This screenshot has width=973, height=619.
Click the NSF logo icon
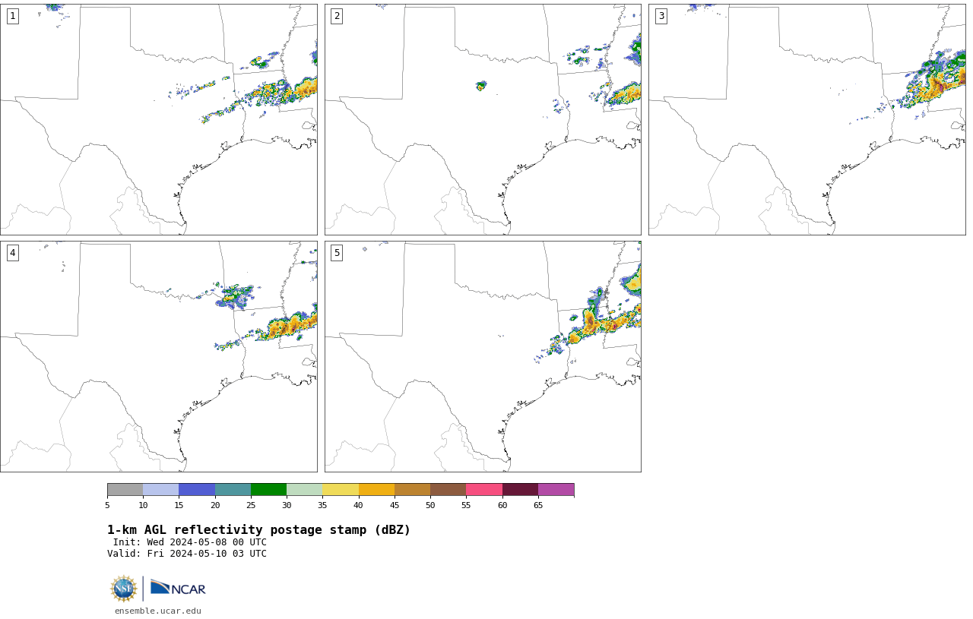tap(124, 589)
